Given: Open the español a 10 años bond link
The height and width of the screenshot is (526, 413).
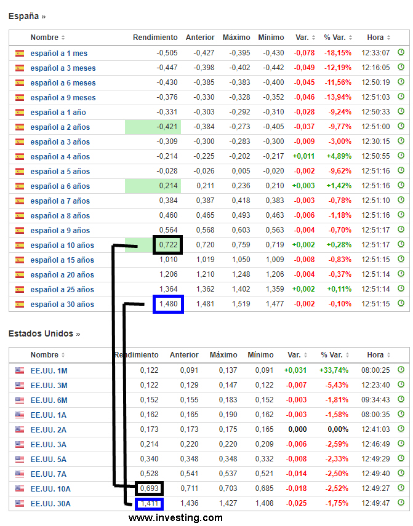Looking at the screenshot, I should (x=62, y=245).
